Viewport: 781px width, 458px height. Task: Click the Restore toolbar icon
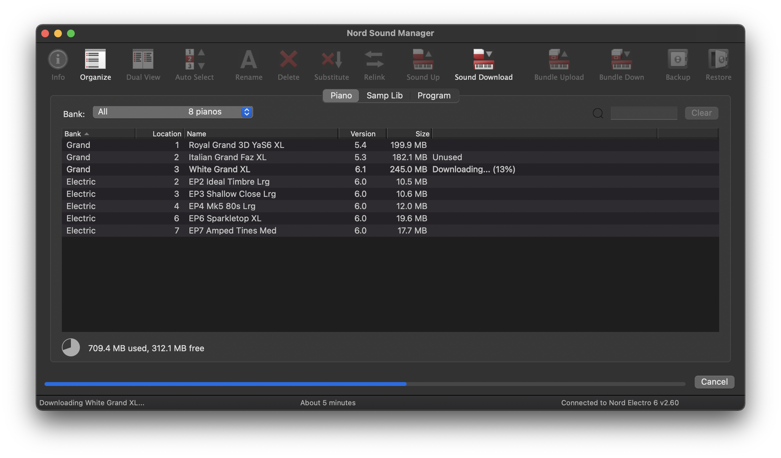click(718, 60)
